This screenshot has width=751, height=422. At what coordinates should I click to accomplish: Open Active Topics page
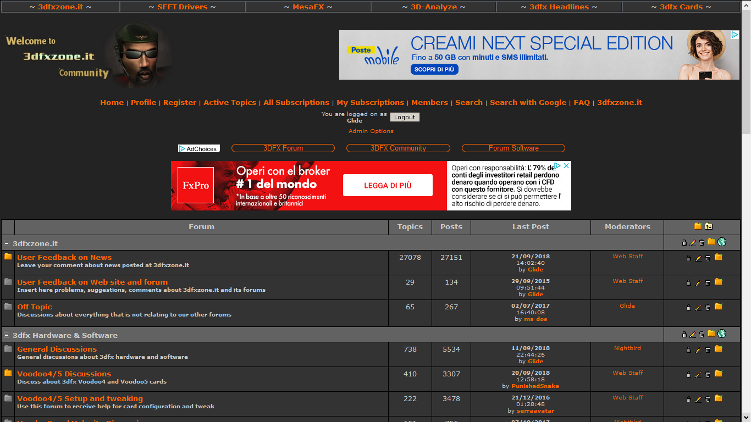click(x=230, y=102)
